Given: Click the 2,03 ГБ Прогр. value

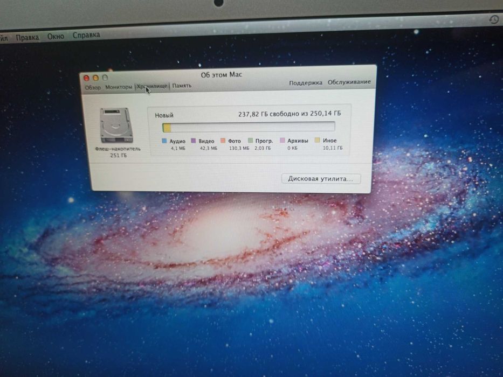Looking at the screenshot, I should point(263,148).
